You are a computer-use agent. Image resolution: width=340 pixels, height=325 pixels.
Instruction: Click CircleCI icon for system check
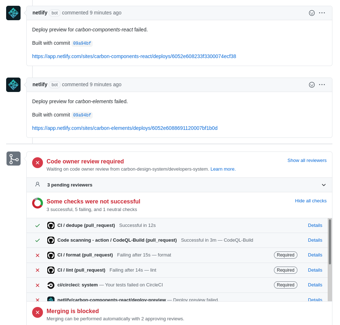pyautogui.click(x=51, y=285)
